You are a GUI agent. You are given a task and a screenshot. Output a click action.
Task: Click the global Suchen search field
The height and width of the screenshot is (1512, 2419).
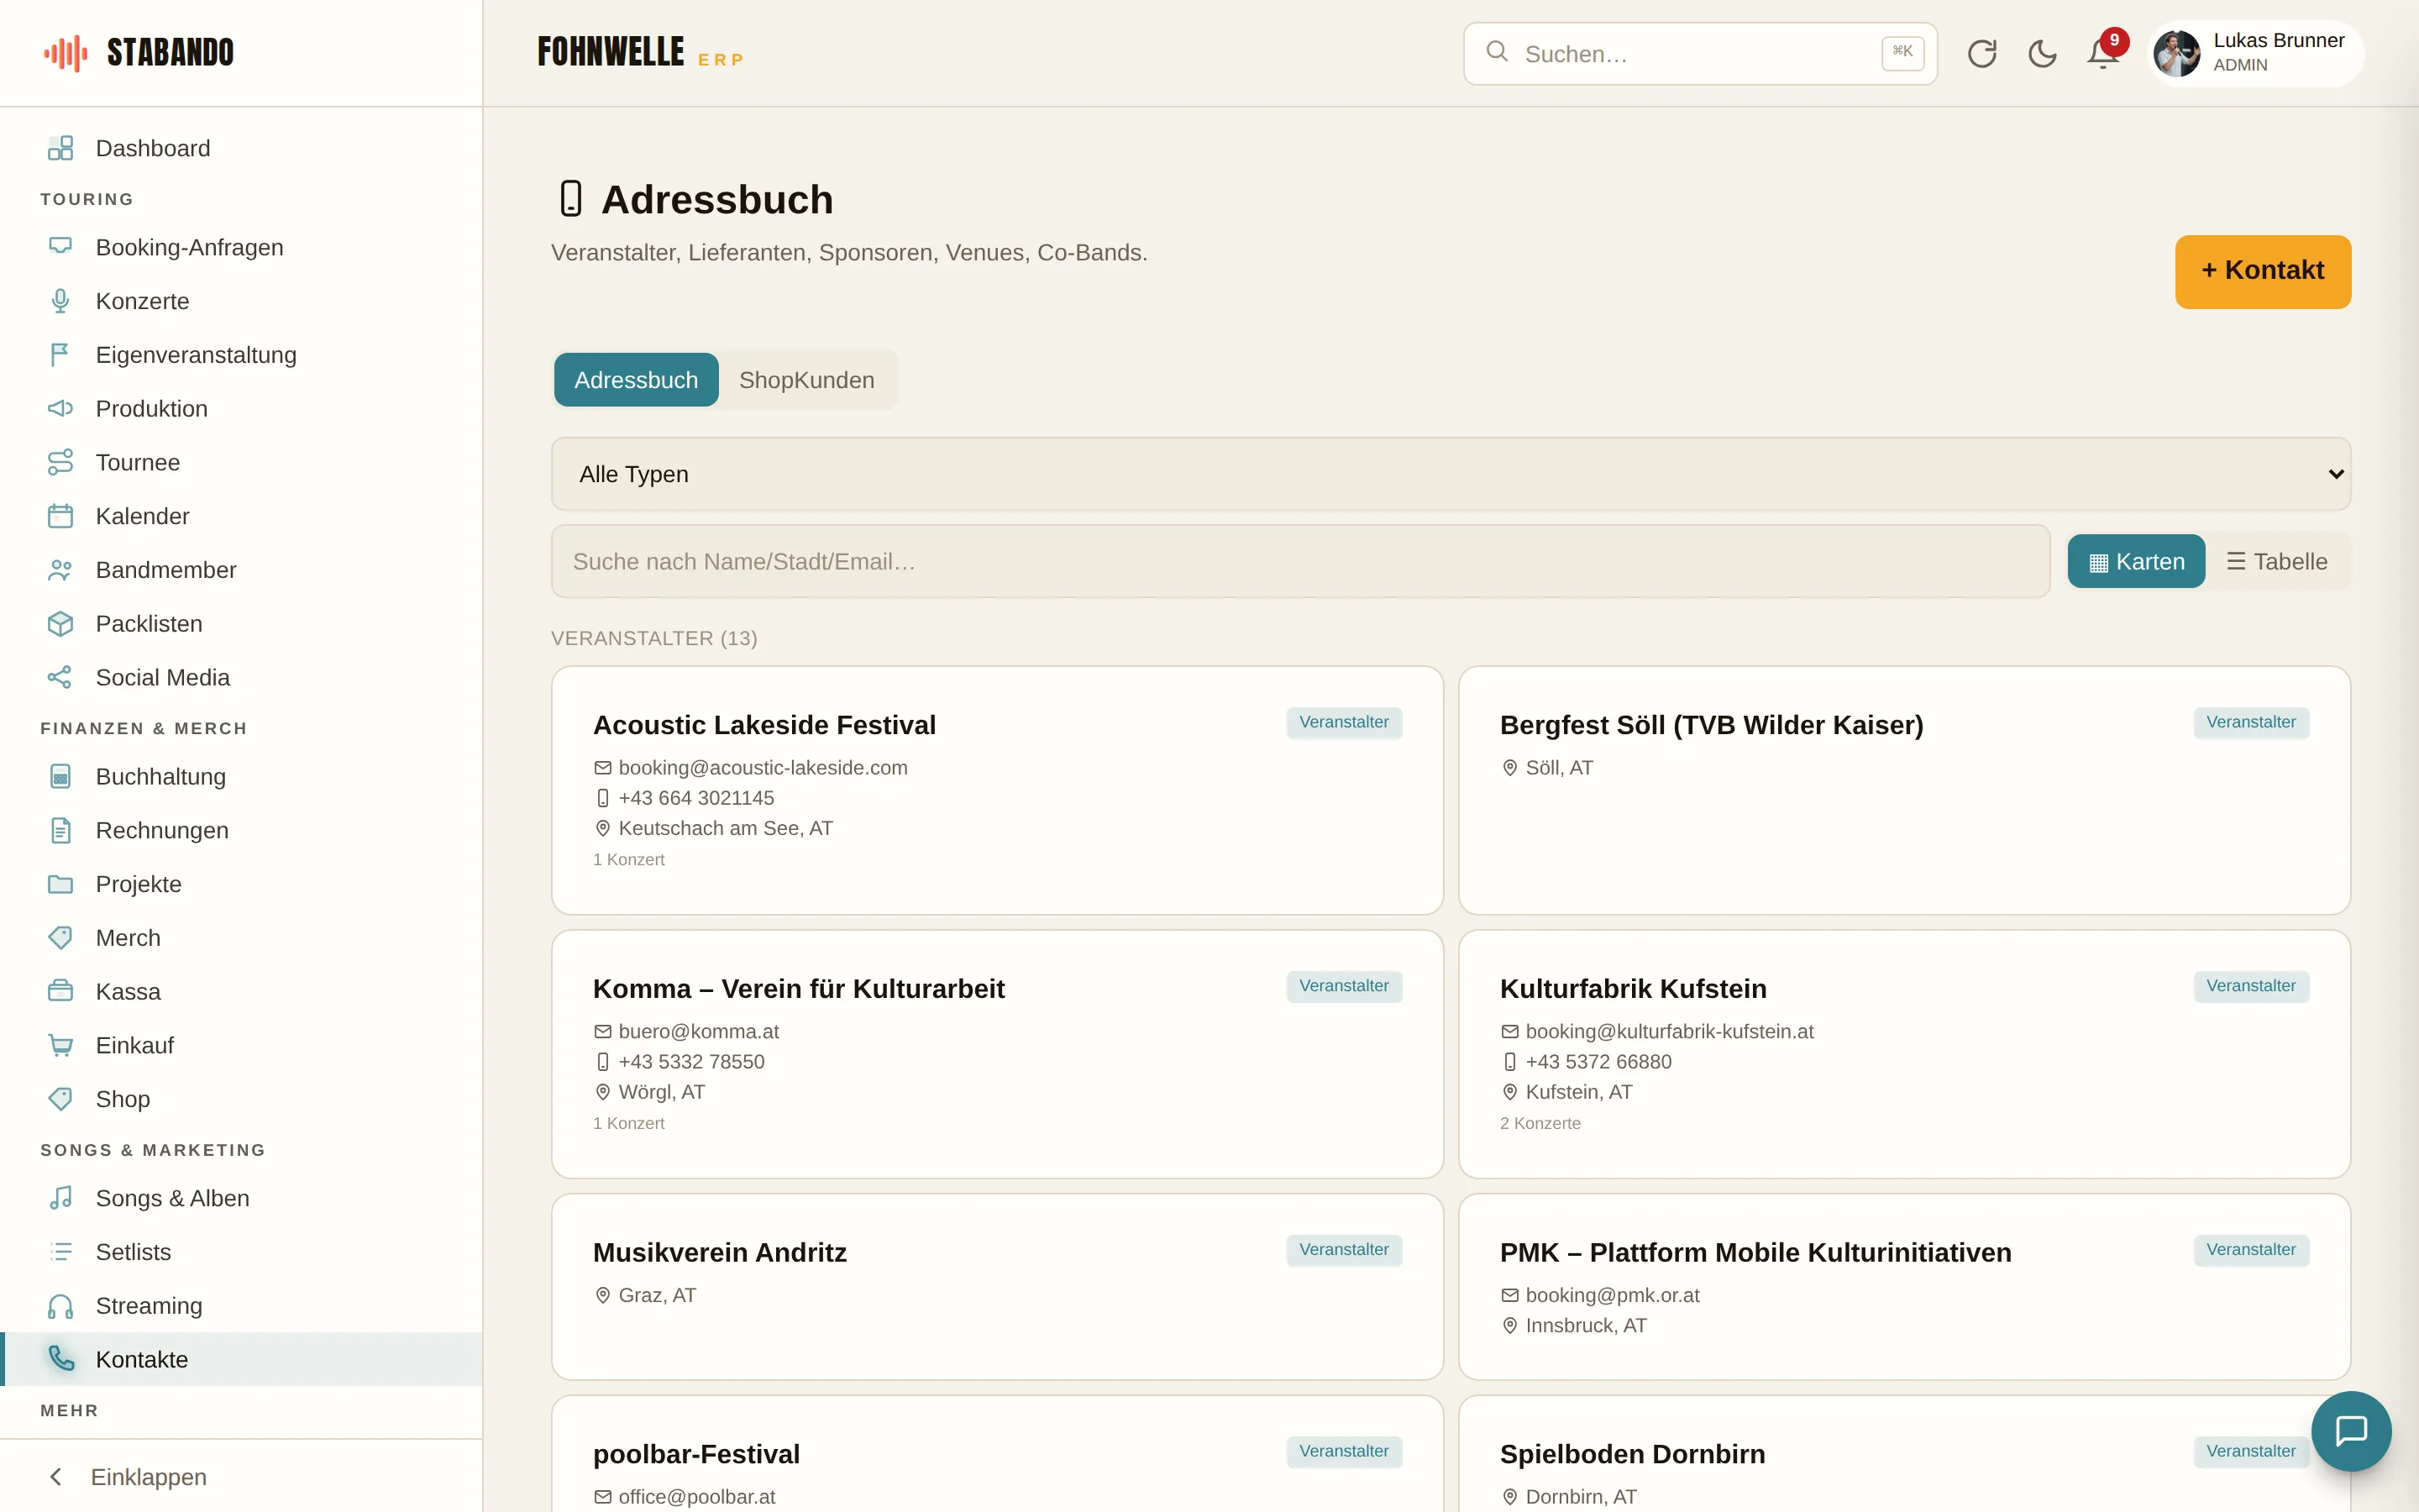[x=1699, y=53]
